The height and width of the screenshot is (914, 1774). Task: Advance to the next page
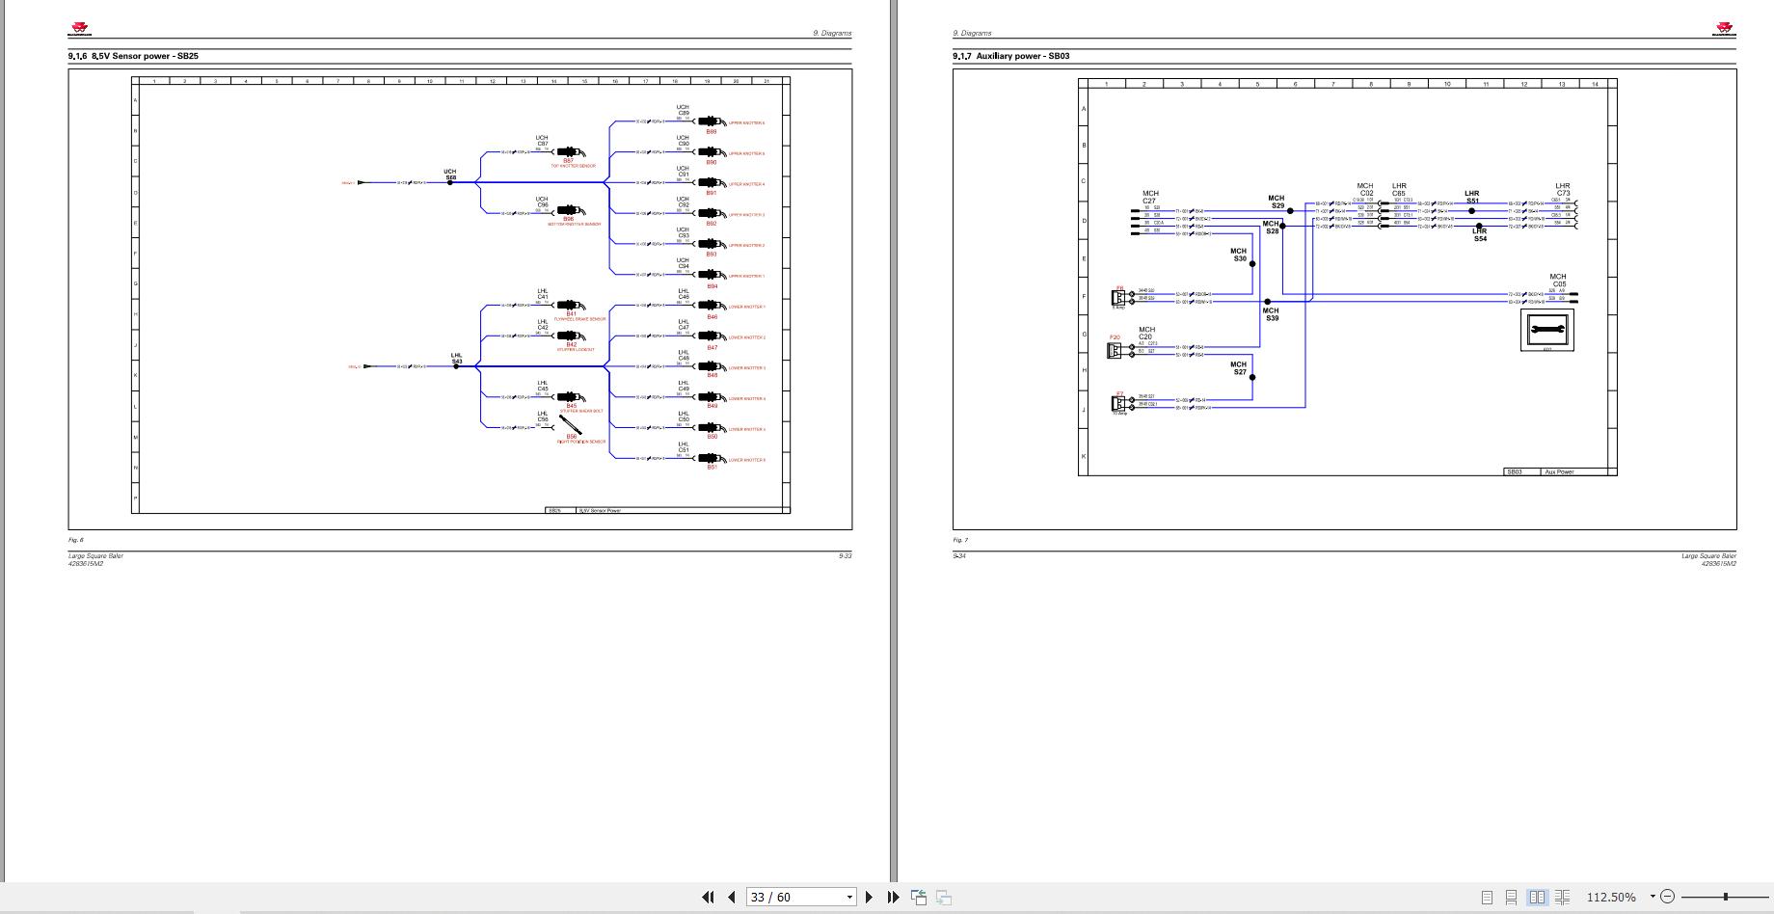pyautogui.click(x=869, y=897)
